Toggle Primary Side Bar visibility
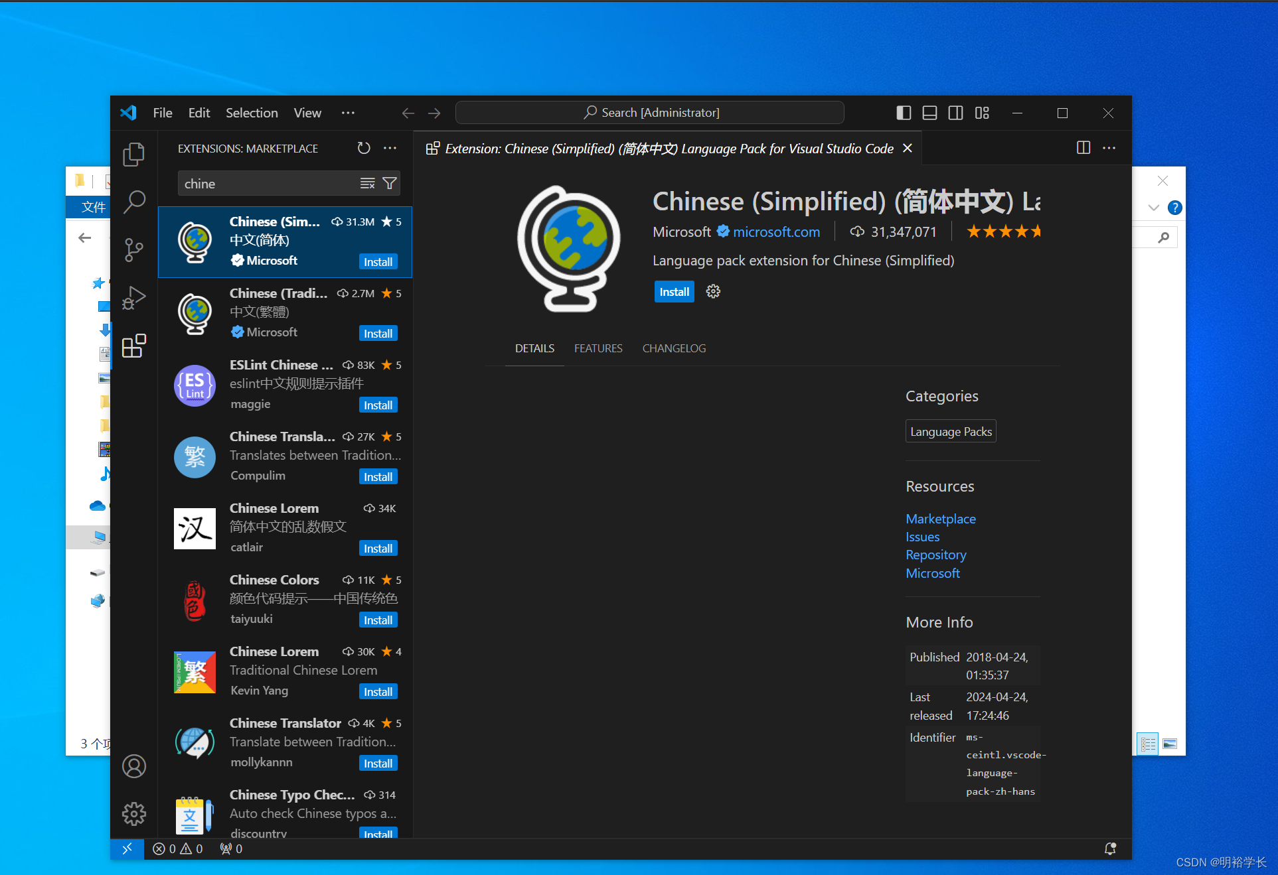Viewport: 1278px width, 875px height. [903, 113]
